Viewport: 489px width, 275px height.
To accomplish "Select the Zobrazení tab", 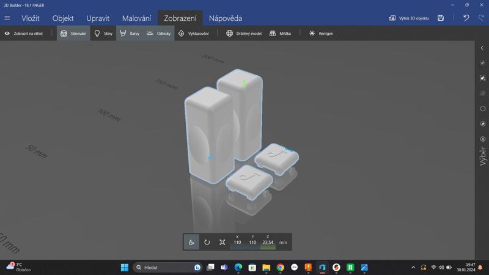I will coord(180,18).
